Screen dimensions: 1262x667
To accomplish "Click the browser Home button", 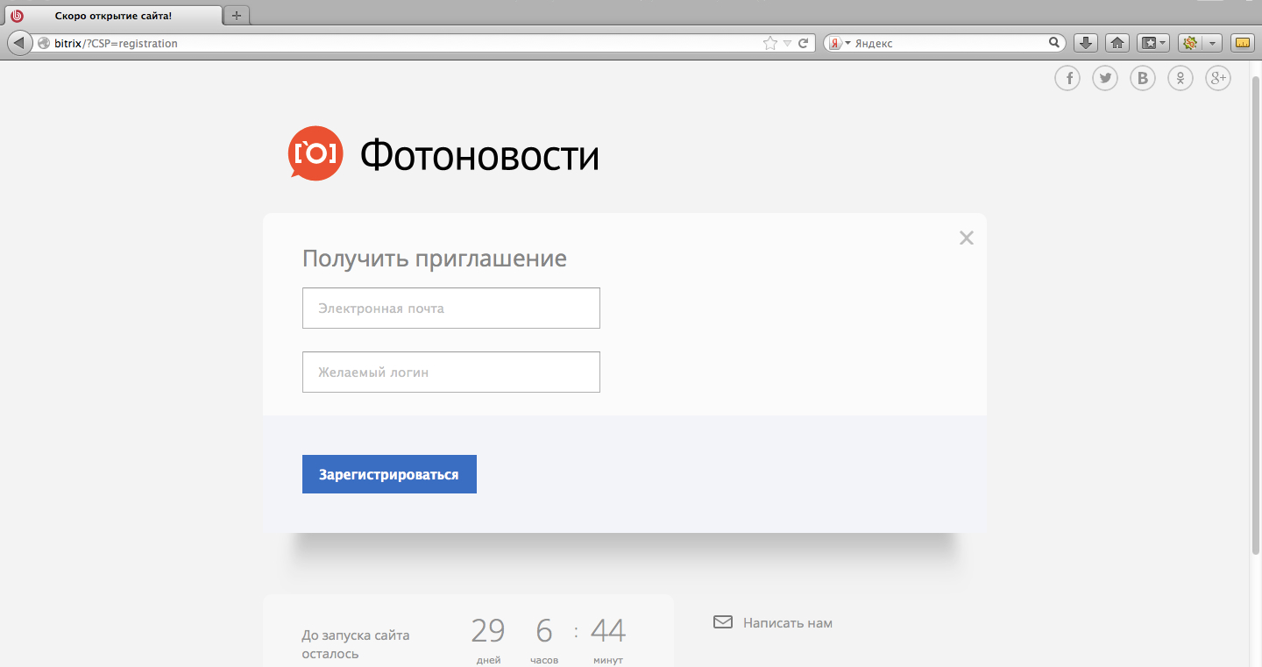I will 1117,43.
